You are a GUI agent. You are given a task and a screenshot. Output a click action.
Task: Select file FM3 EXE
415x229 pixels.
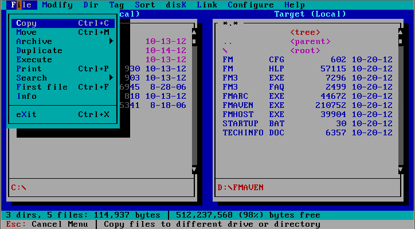tap(307, 78)
